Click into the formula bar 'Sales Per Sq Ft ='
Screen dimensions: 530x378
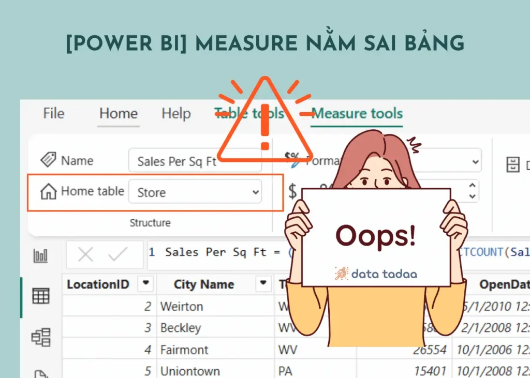(x=223, y=252)
